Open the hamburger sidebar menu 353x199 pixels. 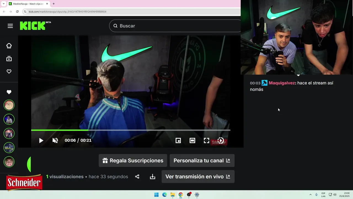click(x=10, y=26)
